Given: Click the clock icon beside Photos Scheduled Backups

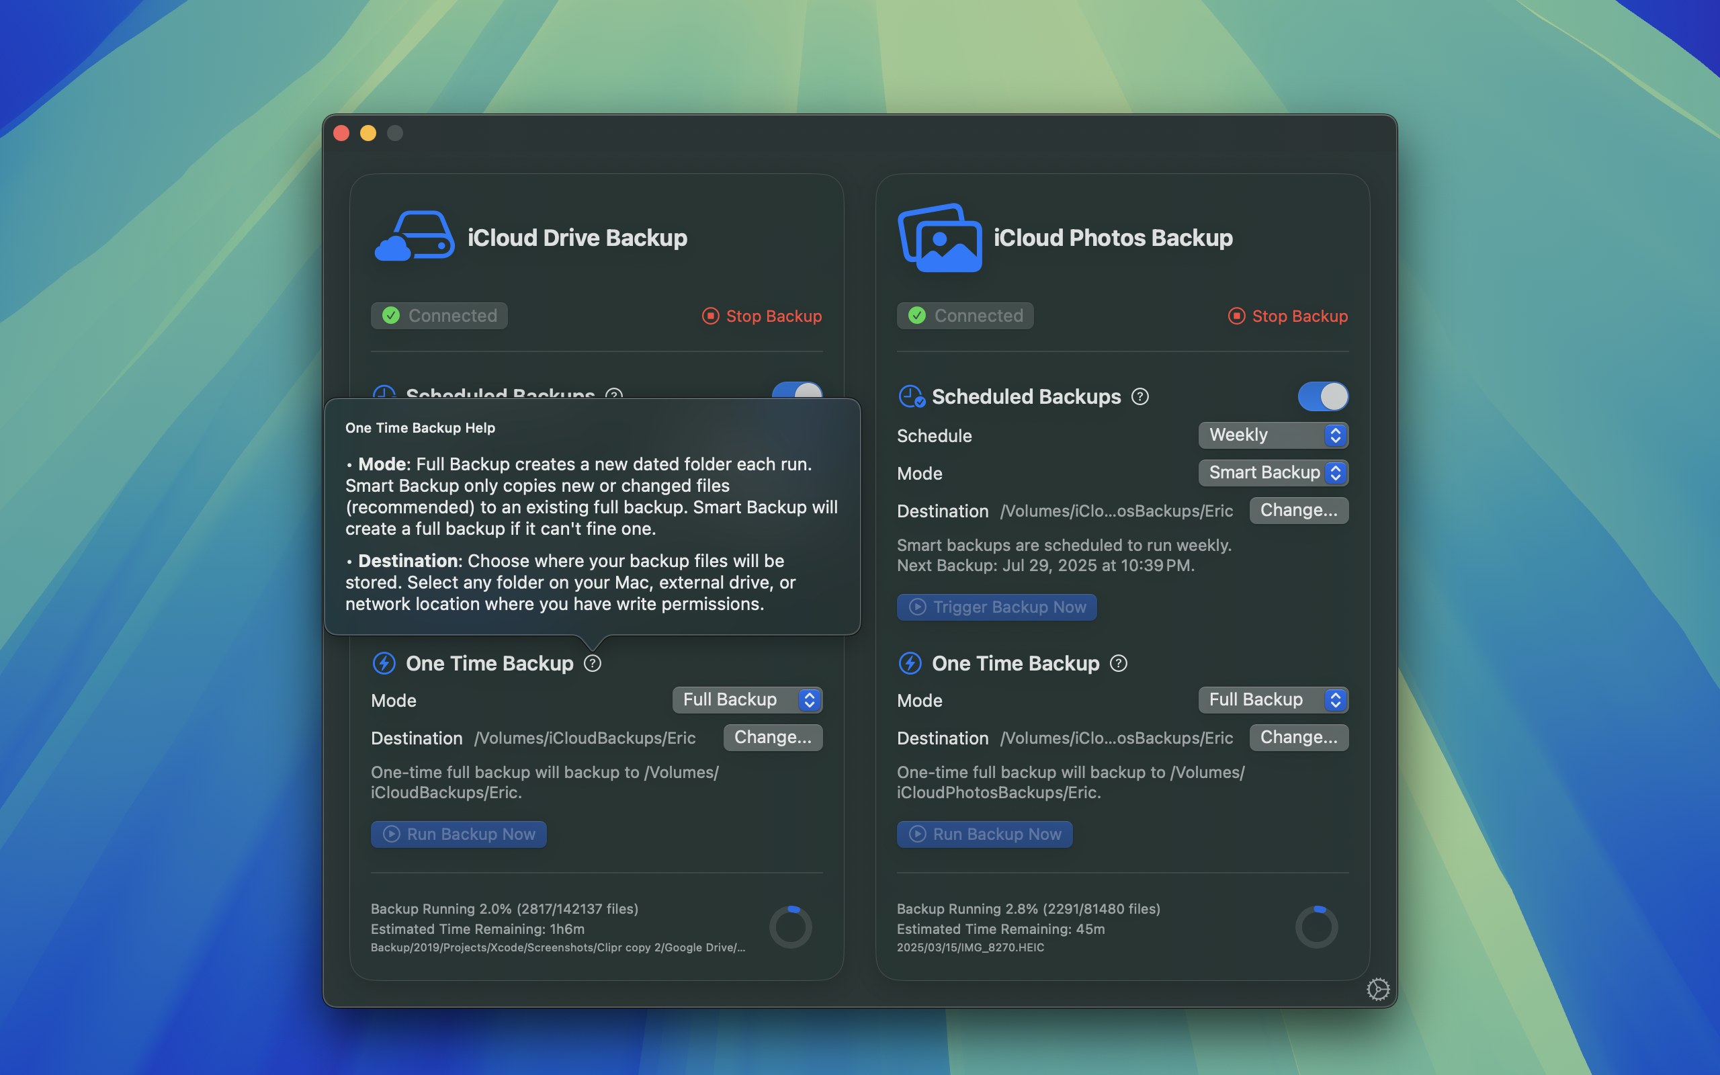Looking at the screenshot, I should (911, 396).
